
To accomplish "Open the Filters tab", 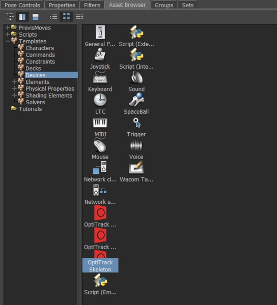I will (92, 5).
